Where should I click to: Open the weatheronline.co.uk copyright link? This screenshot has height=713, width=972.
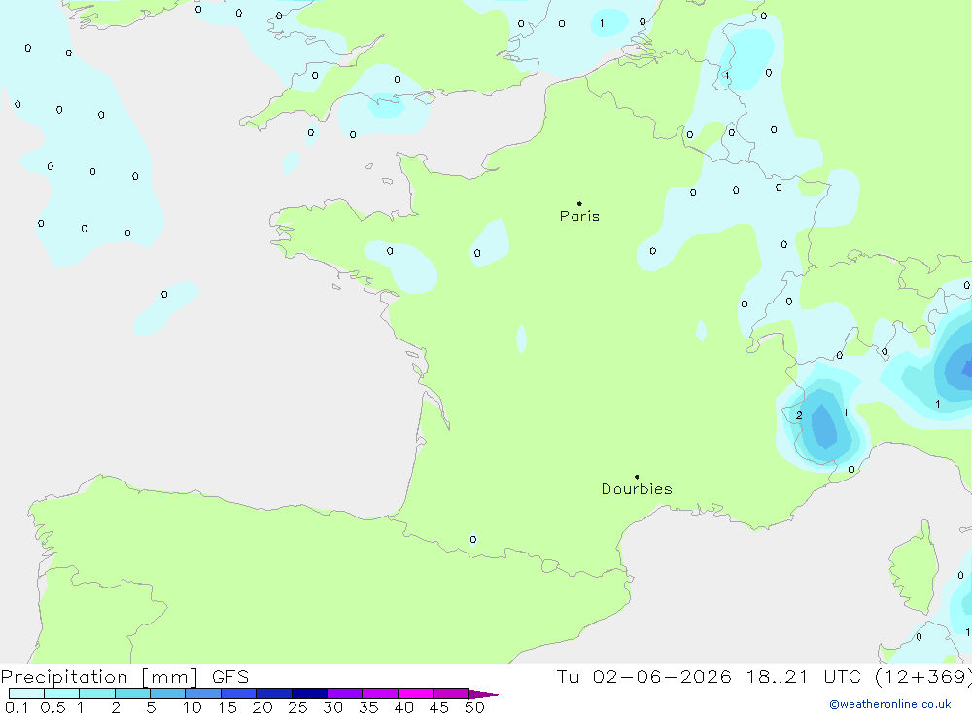(x=890, y=704)
